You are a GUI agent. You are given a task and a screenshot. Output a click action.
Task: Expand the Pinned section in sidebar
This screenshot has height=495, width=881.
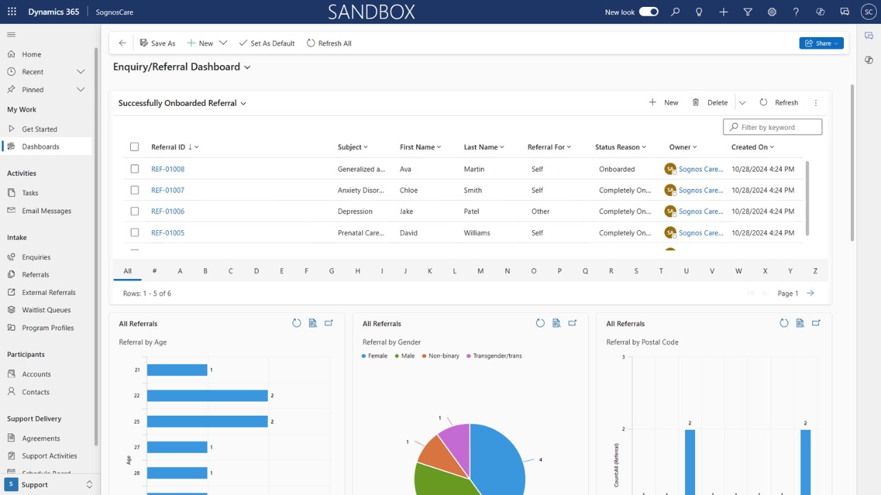[x=81, y=89]
